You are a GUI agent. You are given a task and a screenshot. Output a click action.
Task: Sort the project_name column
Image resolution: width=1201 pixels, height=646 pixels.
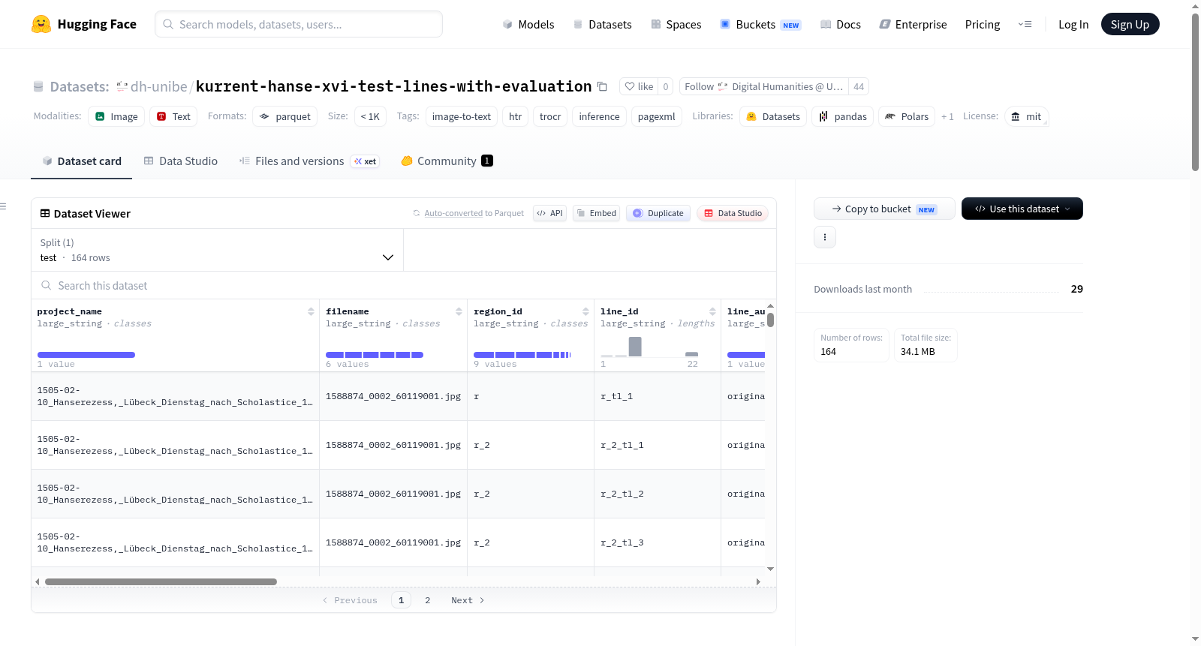point(311,311)
